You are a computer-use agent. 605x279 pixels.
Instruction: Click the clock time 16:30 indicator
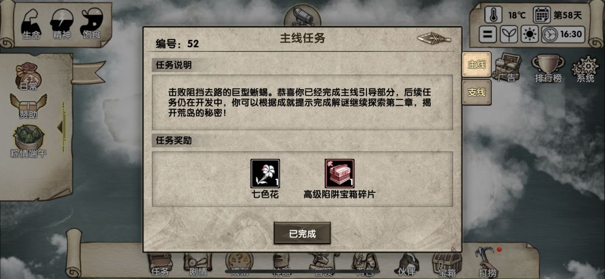tap(564, 35)
